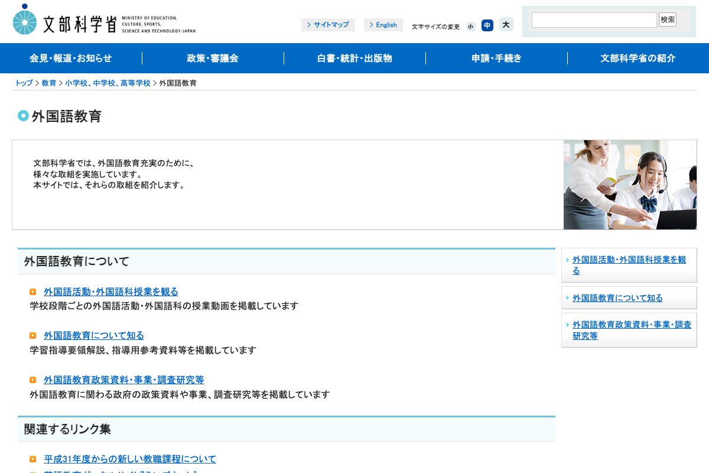Viewport: 709px width, 473px height.
Task: Select the 小 small text size option
Action: (470, 26)
